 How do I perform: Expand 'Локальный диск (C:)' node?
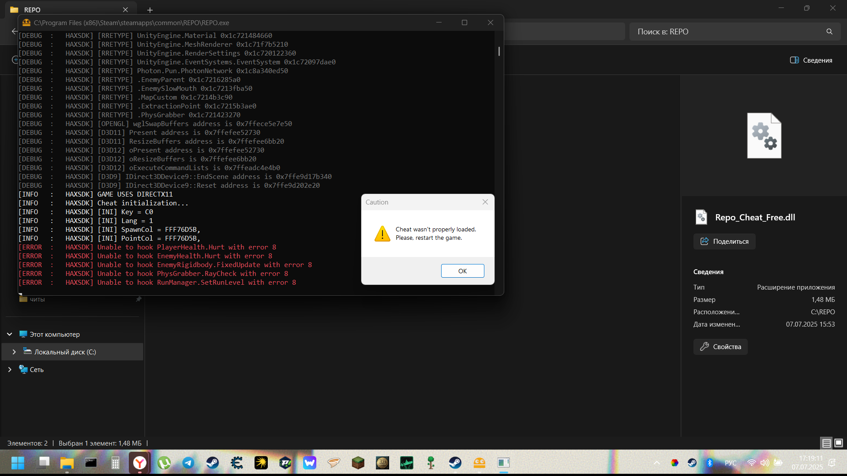click(14, 352)
